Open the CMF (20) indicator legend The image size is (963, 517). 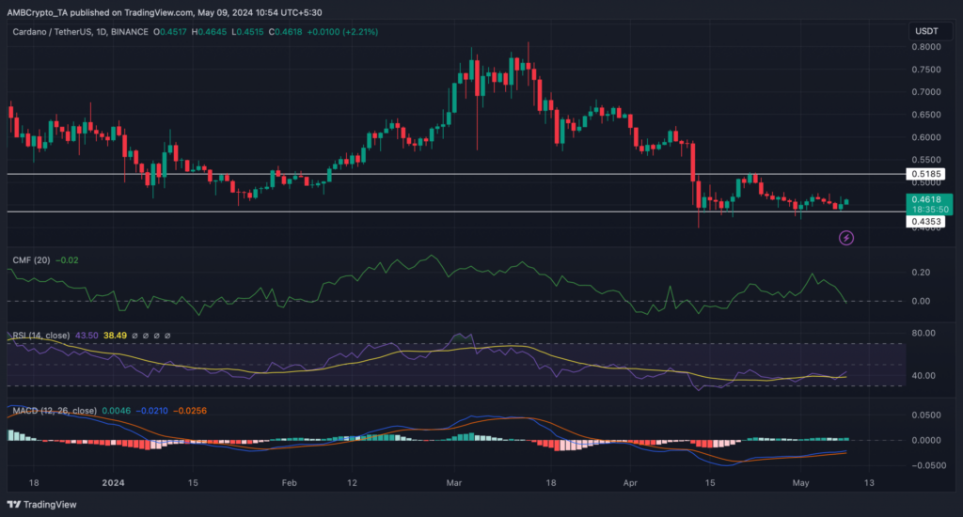click(x=31, y=260)
